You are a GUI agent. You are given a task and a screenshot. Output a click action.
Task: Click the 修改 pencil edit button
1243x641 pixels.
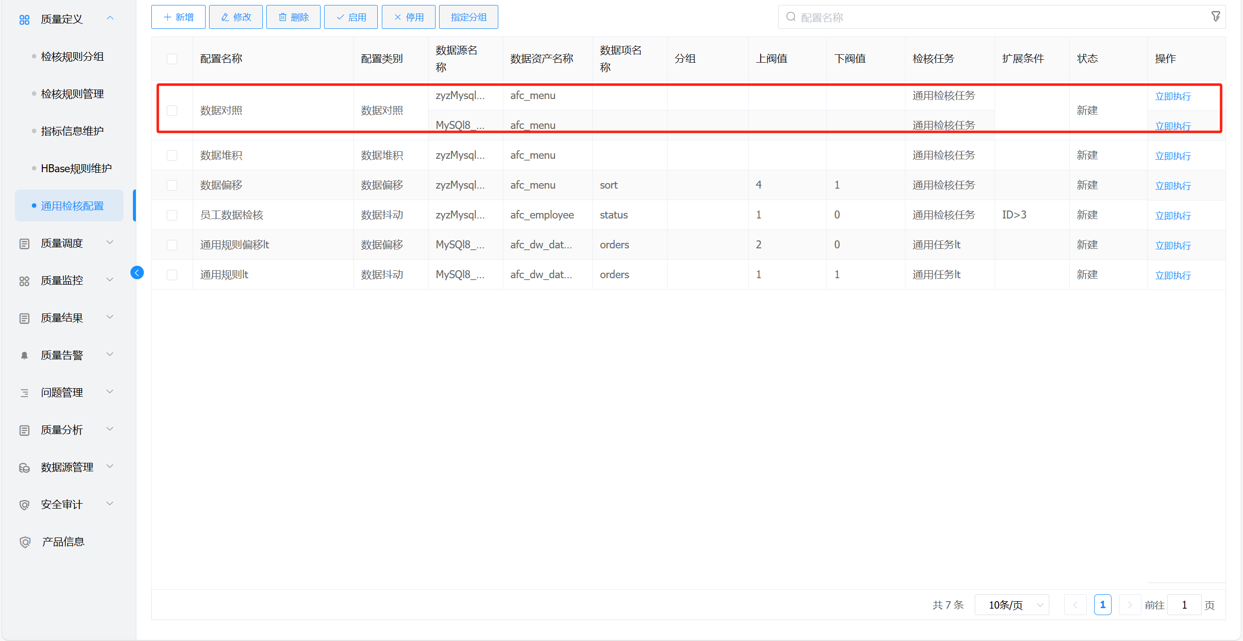[x=236, y=17]
